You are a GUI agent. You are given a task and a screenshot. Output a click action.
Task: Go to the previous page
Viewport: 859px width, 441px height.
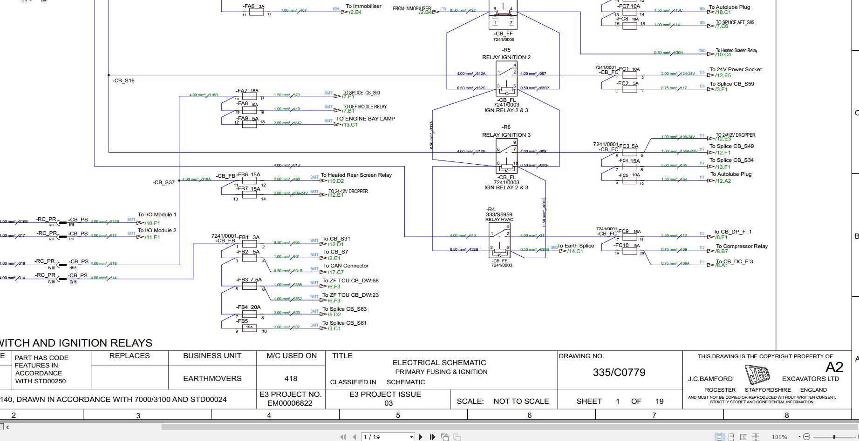point(355,437)
